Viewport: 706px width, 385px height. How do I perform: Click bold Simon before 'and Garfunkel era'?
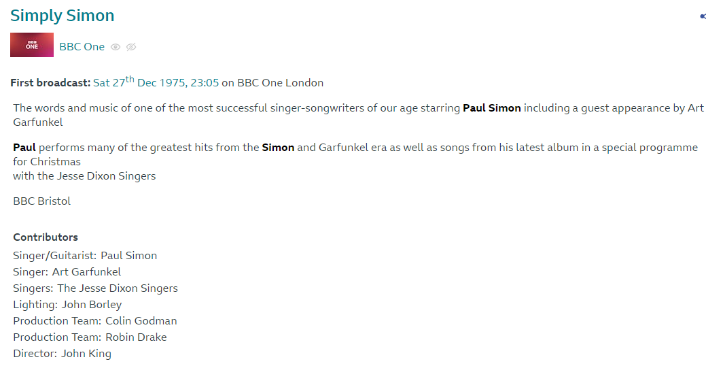point(278,148)
